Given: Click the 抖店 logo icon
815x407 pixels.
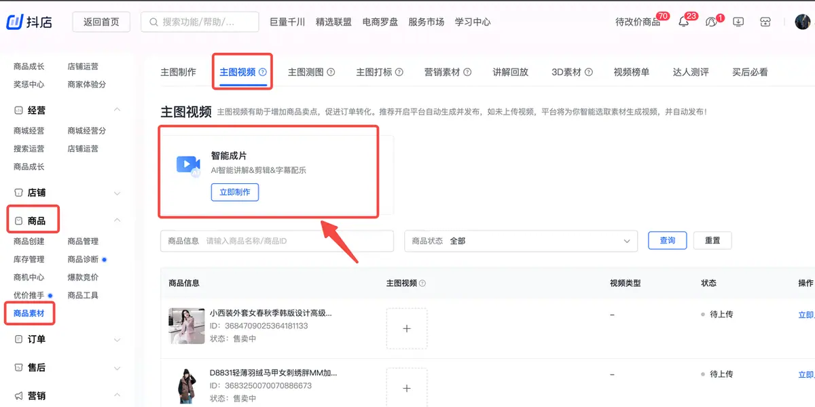Looking at the screenshot, I should pos(15,22).
